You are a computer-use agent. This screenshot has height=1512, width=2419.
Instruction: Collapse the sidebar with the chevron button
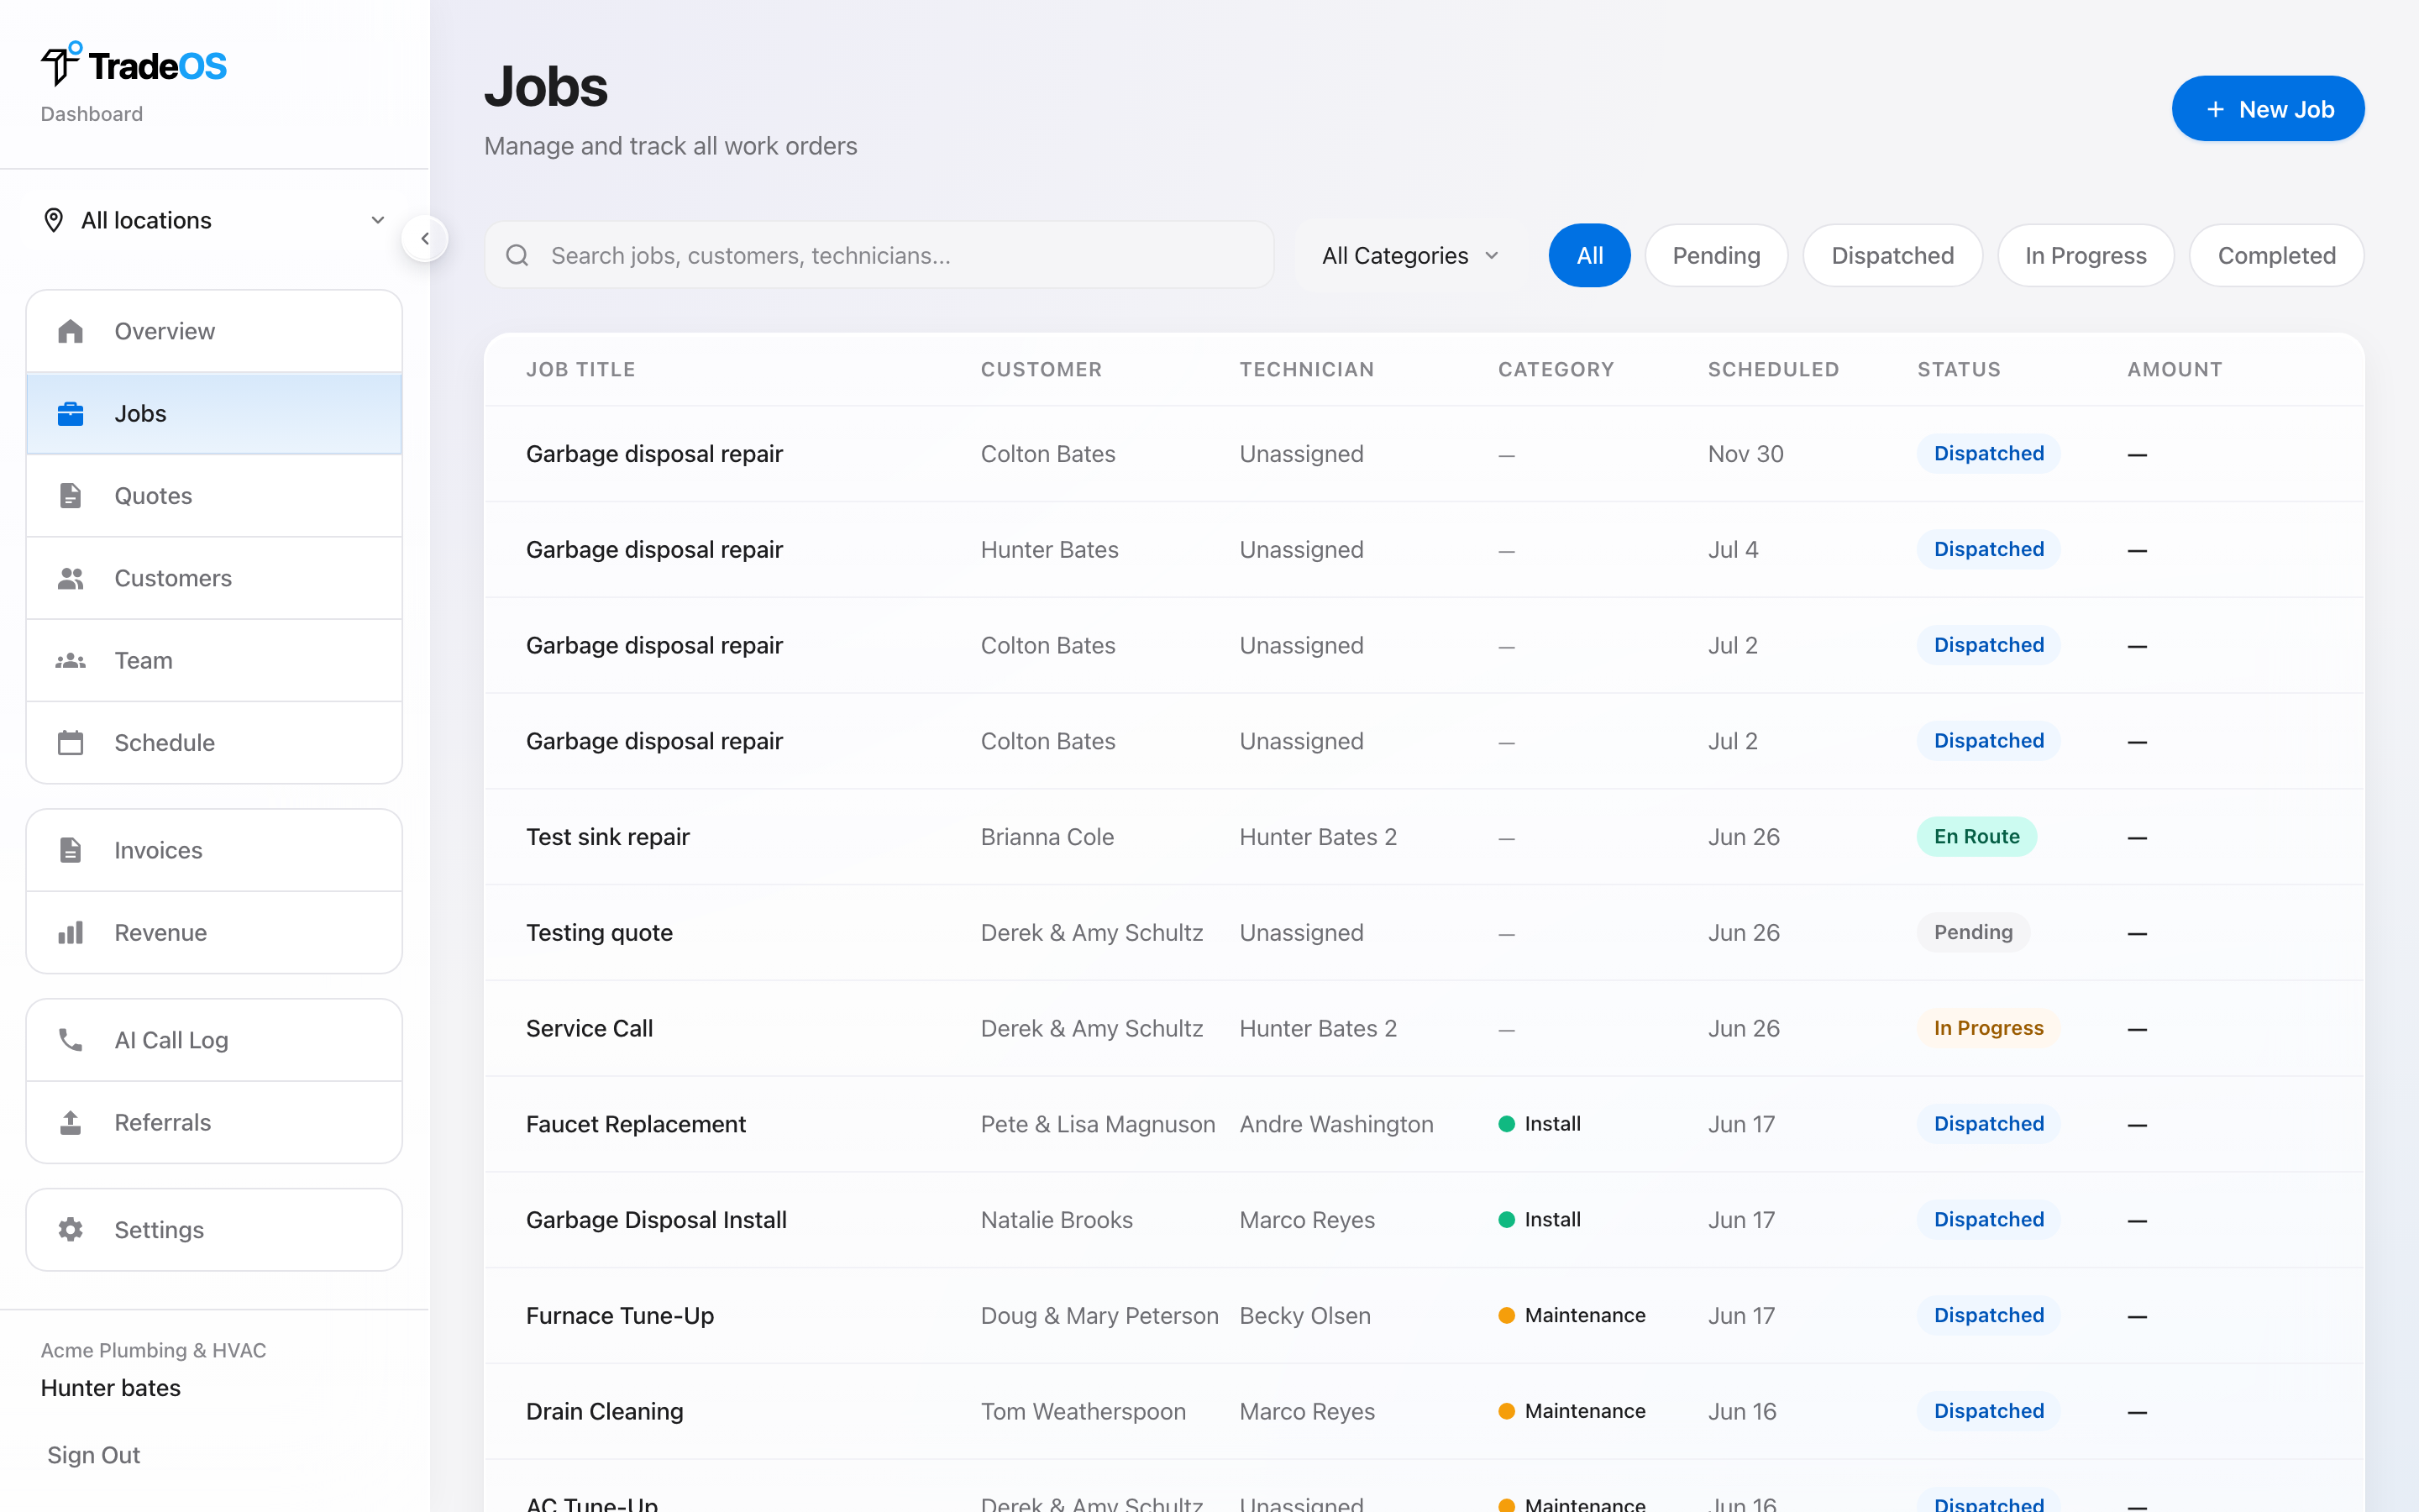coord(425,238)
